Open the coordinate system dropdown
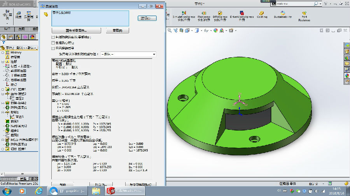The width and height of the screenshot is (350, 196). pos(128,54)
